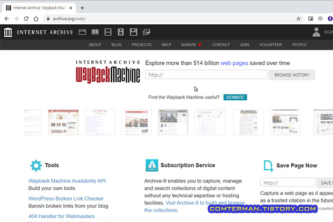Viewport: 333px width, 222px height.
Task: Open the fourth archived site thumbnail
Action: [137, 122]
